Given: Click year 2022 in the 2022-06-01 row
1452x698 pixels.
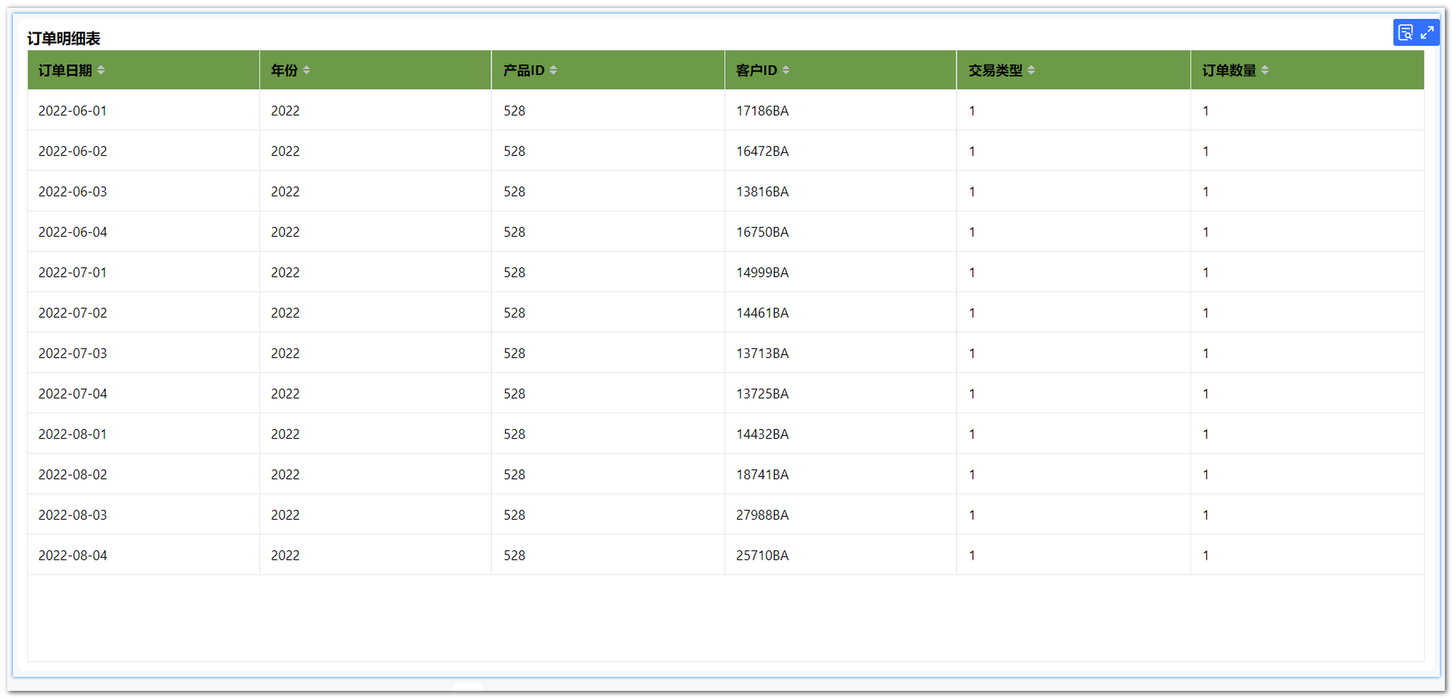Looking at the screenshot, I should (285, 111).
